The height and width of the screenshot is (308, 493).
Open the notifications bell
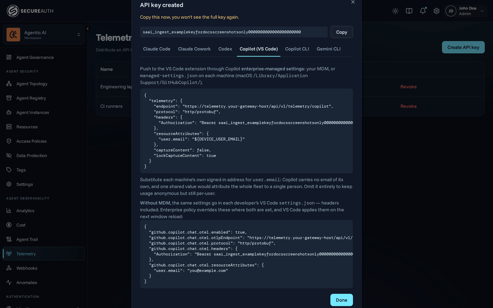[x=423, y=11]
